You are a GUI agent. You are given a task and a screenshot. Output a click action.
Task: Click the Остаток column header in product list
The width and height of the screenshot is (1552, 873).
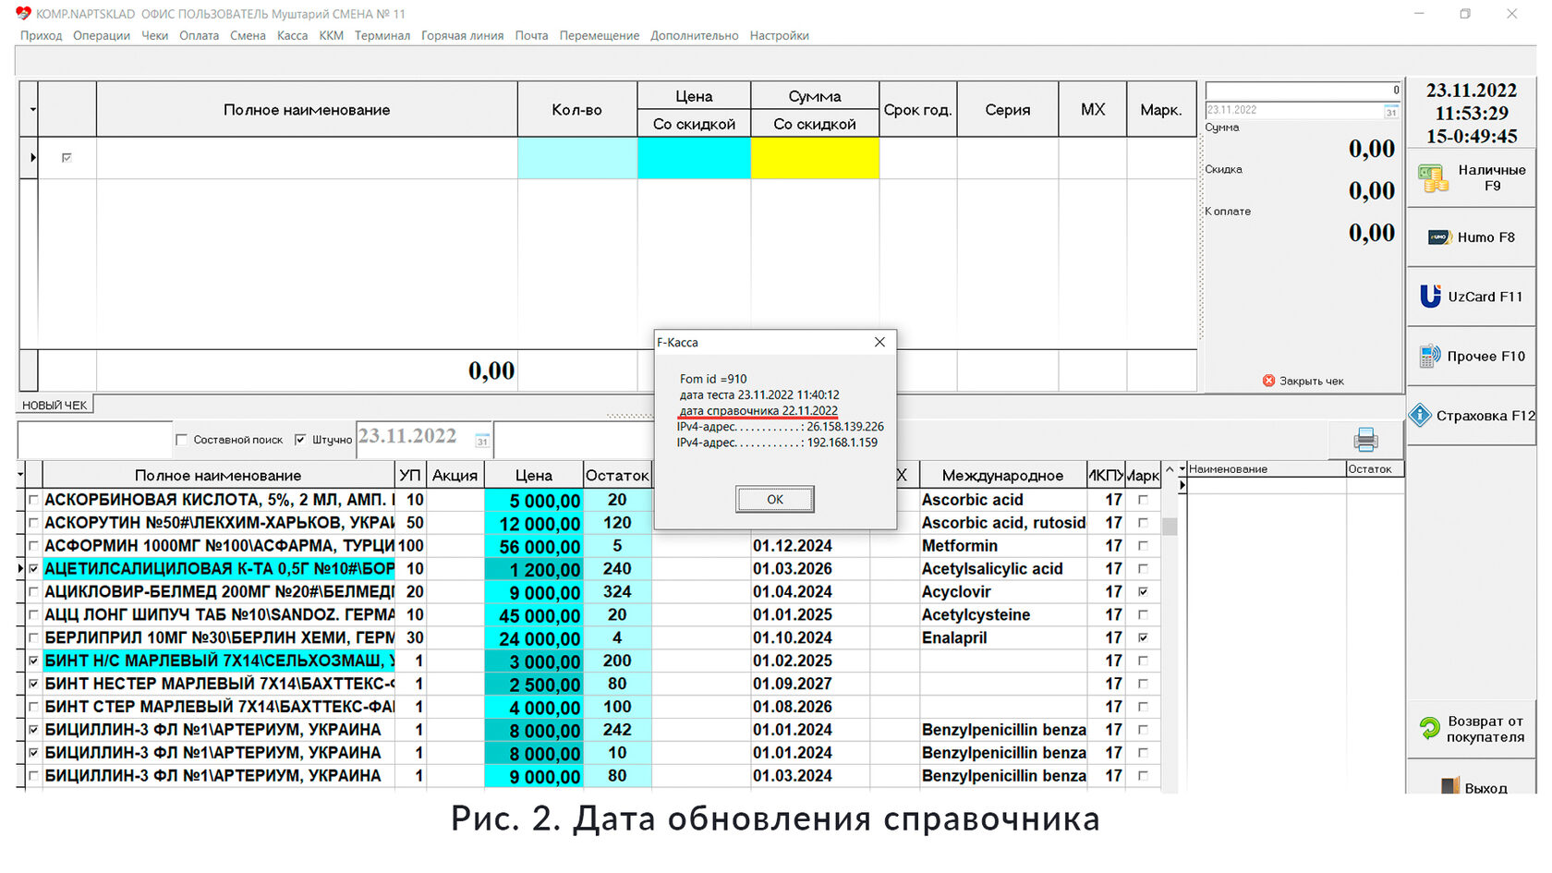click(617, 475)
